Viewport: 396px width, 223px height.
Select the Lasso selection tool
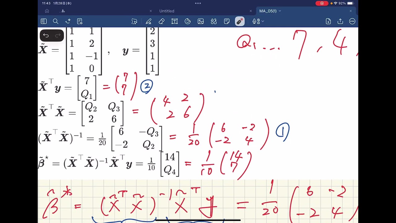click(134, 21)
